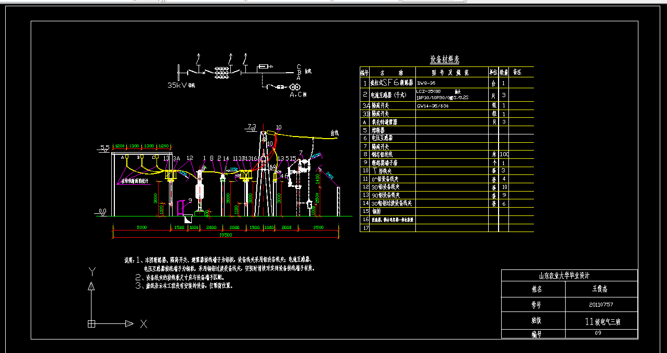Click the '3A' row number cell

364,105
